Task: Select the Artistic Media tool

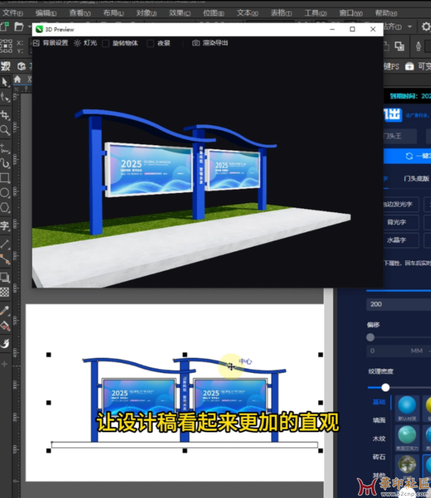Action: 5,163
